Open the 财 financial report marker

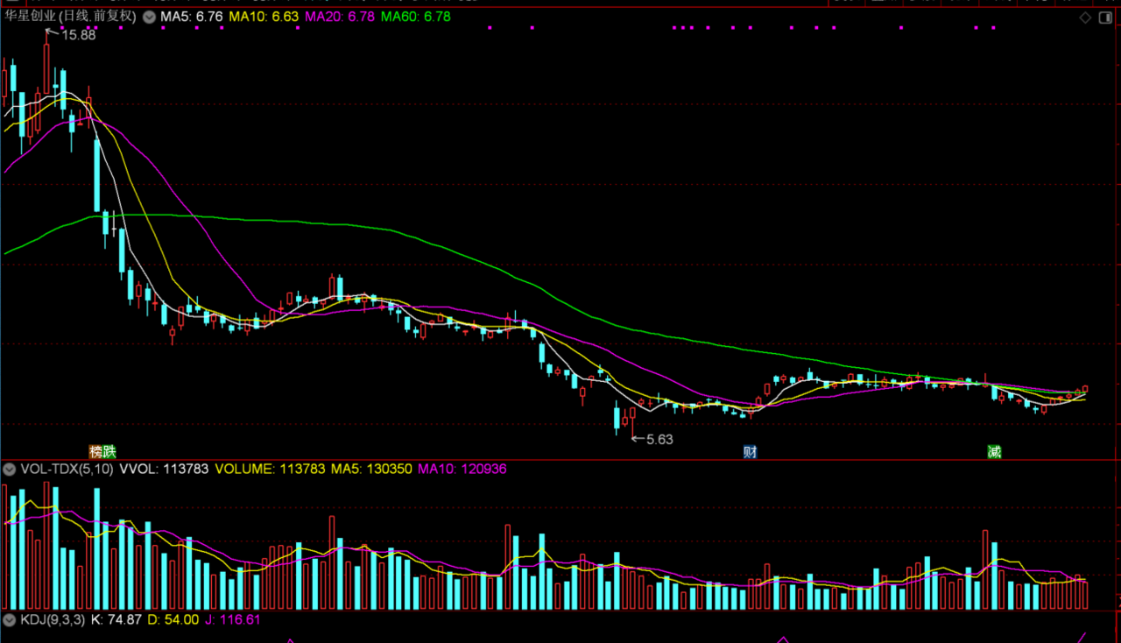pyautogui.click(x=750, y=452)
